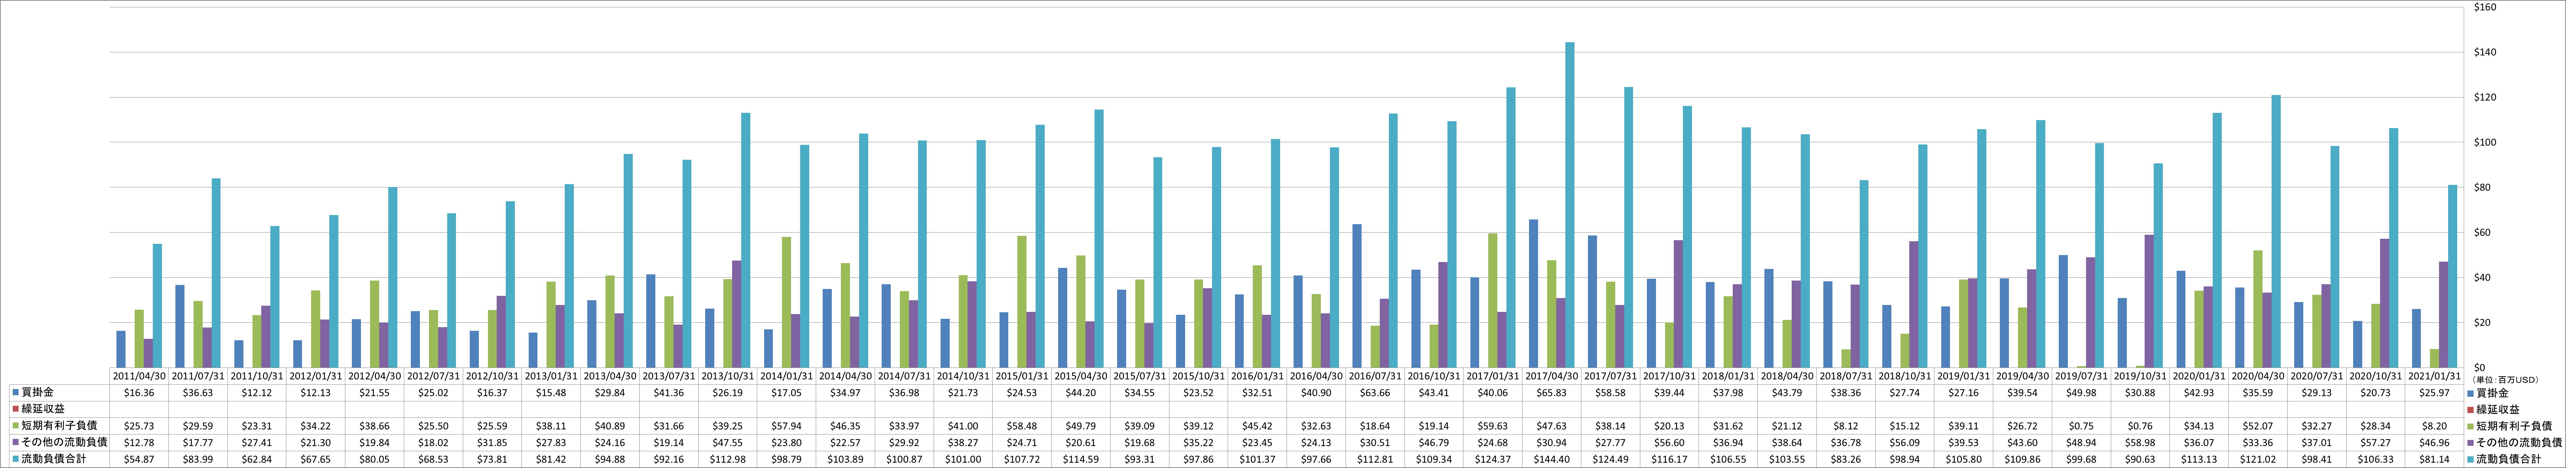The height and width of the screenshot is (468, 2566).
Task: Click the $101.00 total cell for 2014/10/31
Action: [x=963, y=458]
